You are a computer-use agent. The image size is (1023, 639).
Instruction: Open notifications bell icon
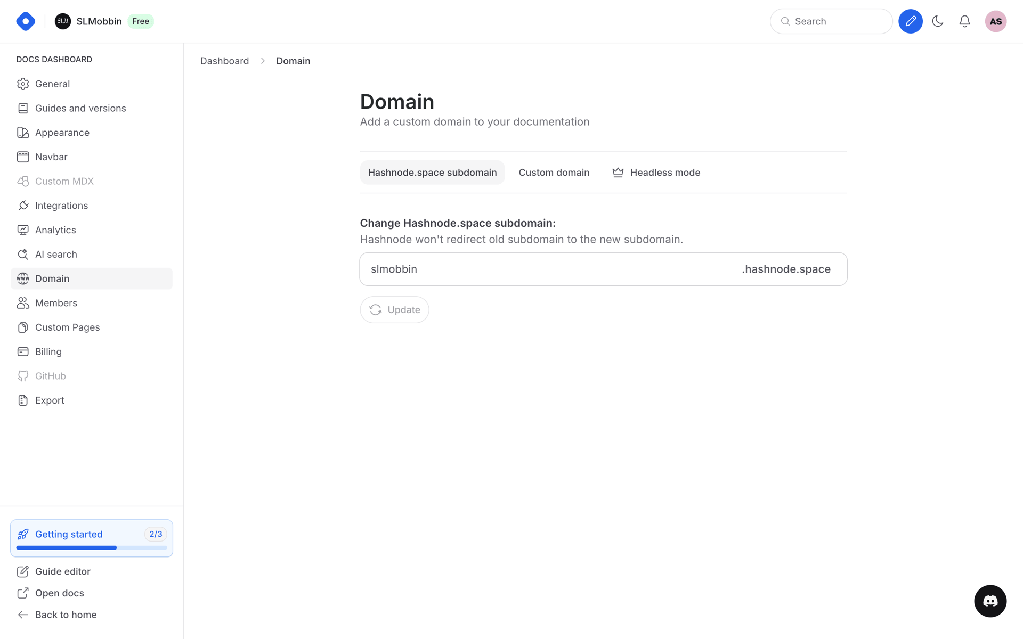965,21
